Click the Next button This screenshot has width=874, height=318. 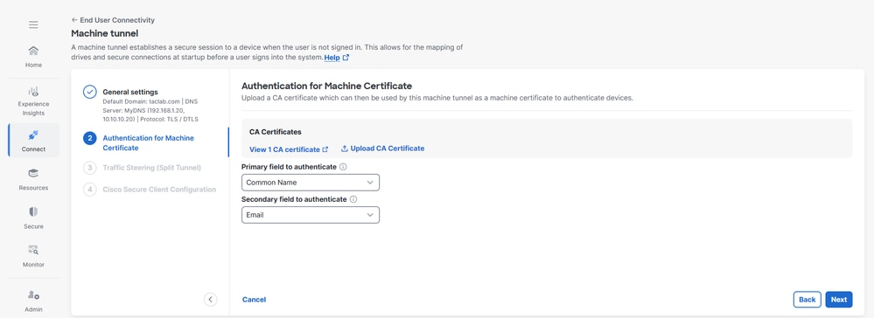[x=839, y=300]
